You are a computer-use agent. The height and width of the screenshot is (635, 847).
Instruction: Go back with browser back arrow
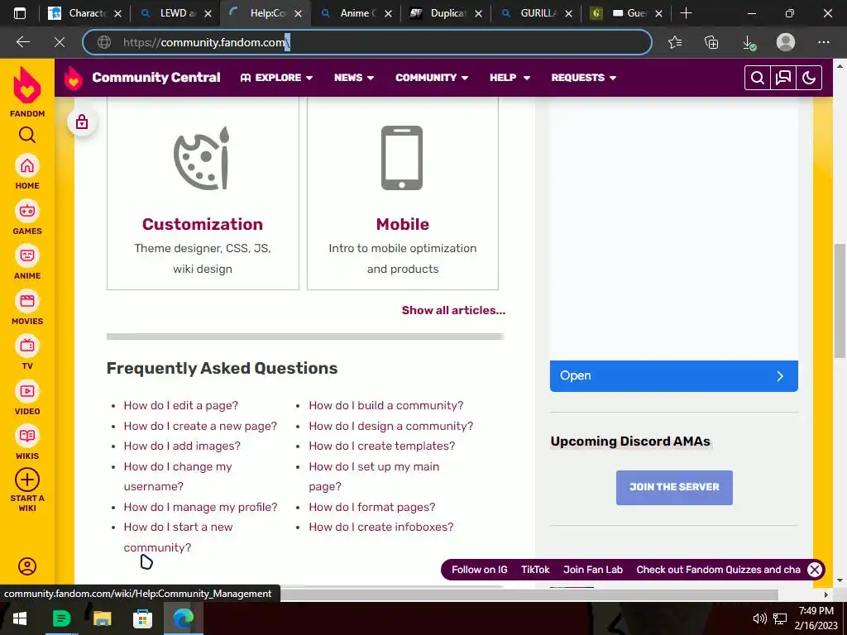(x=22, y=42)
